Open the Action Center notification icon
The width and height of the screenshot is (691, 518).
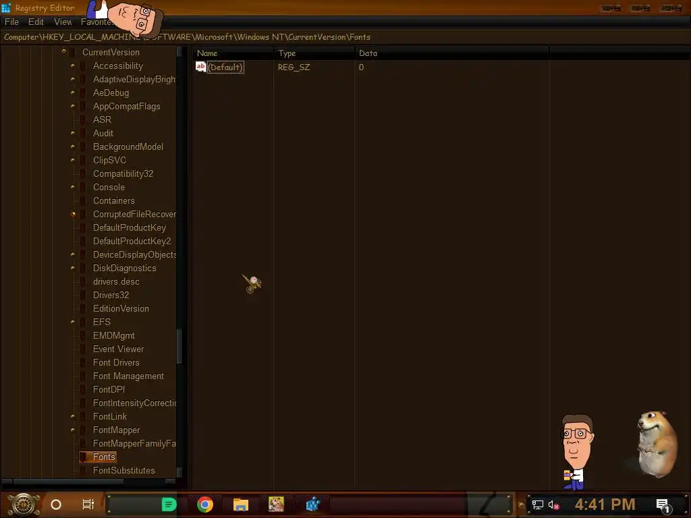click(663, 505)
